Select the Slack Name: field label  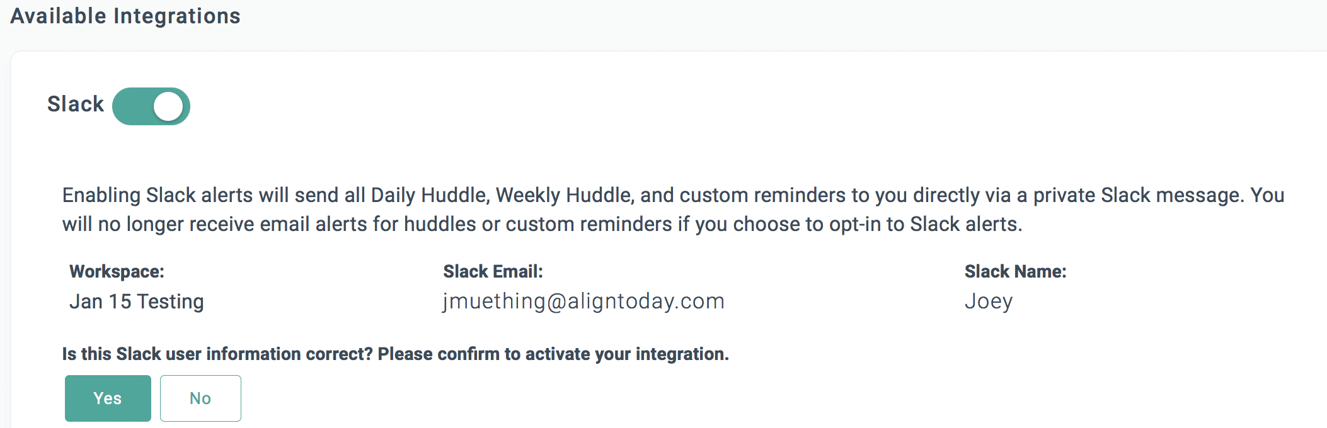tap(1015, 271)
